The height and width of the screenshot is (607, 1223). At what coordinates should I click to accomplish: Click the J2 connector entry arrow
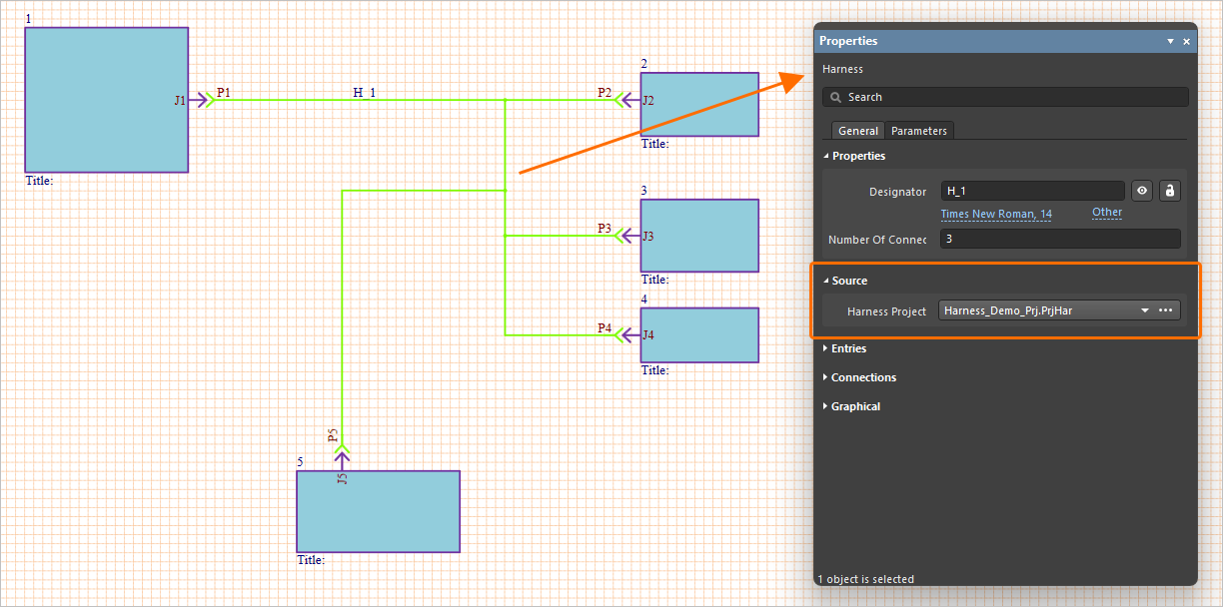click(630, 100)
